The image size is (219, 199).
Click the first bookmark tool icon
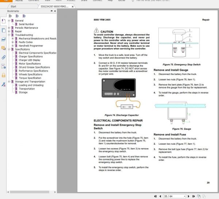10,16
